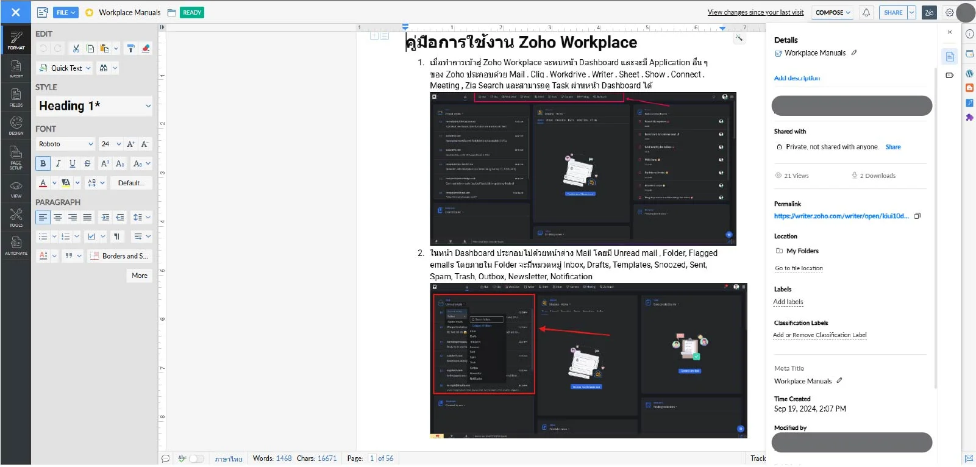This screenshot has width=976, height=467.
Task: Toggle Strikethrough formatting
Action: (87, 163)
